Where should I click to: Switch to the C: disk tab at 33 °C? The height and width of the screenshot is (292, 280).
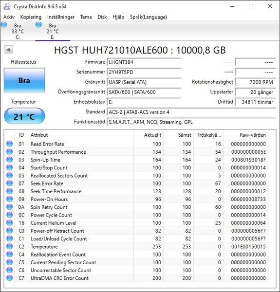tap(18, 31)
